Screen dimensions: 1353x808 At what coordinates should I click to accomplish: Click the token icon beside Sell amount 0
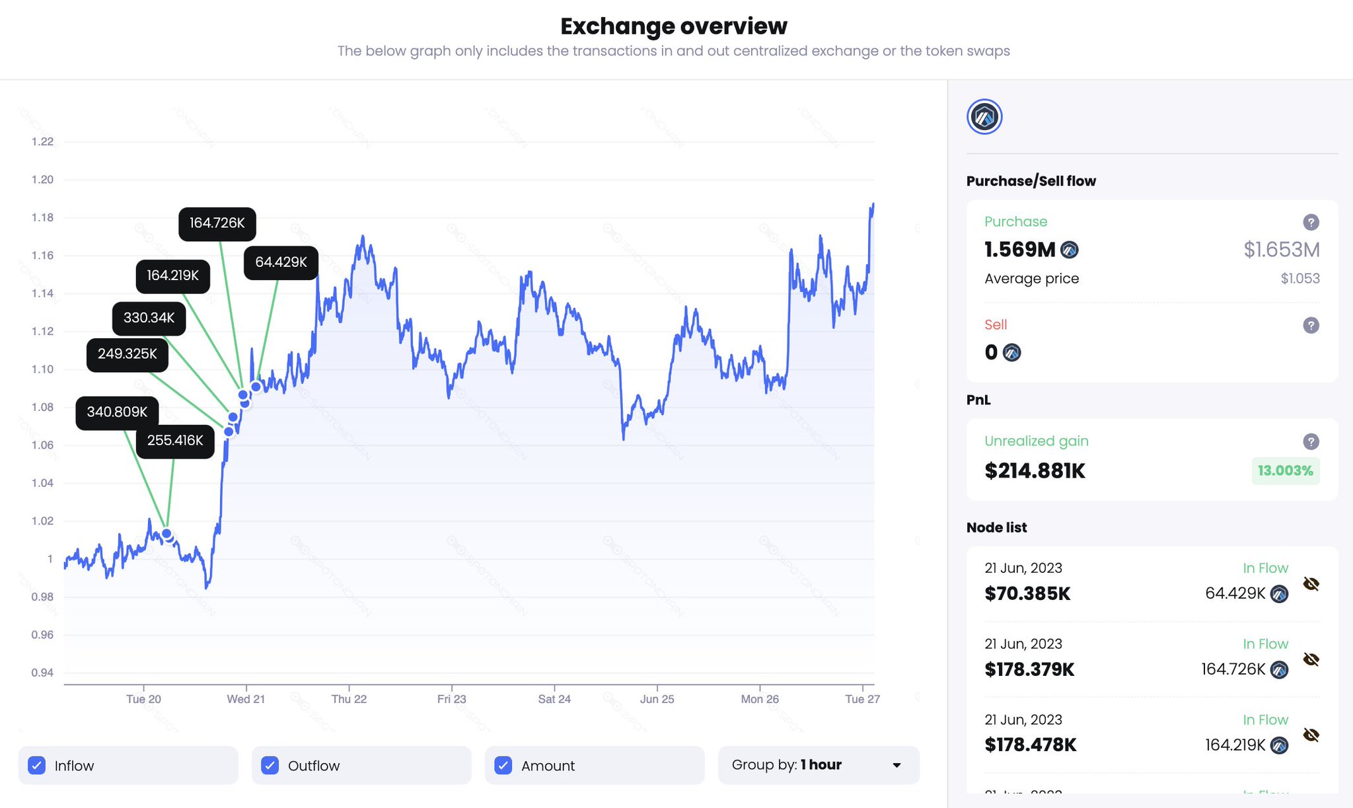click(x=1011, y=353)
